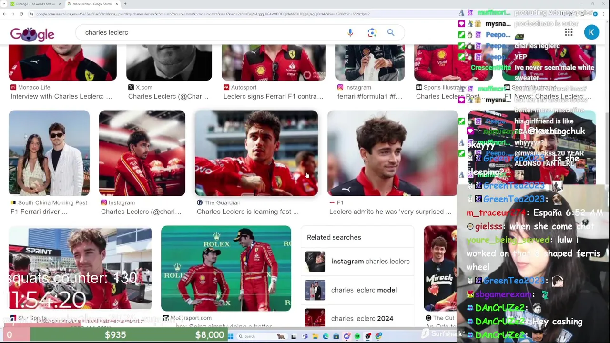The image size is (610, 343).
Task: Launch Microsoft Teams from the taskbar
Action: [x=305, y=336]
